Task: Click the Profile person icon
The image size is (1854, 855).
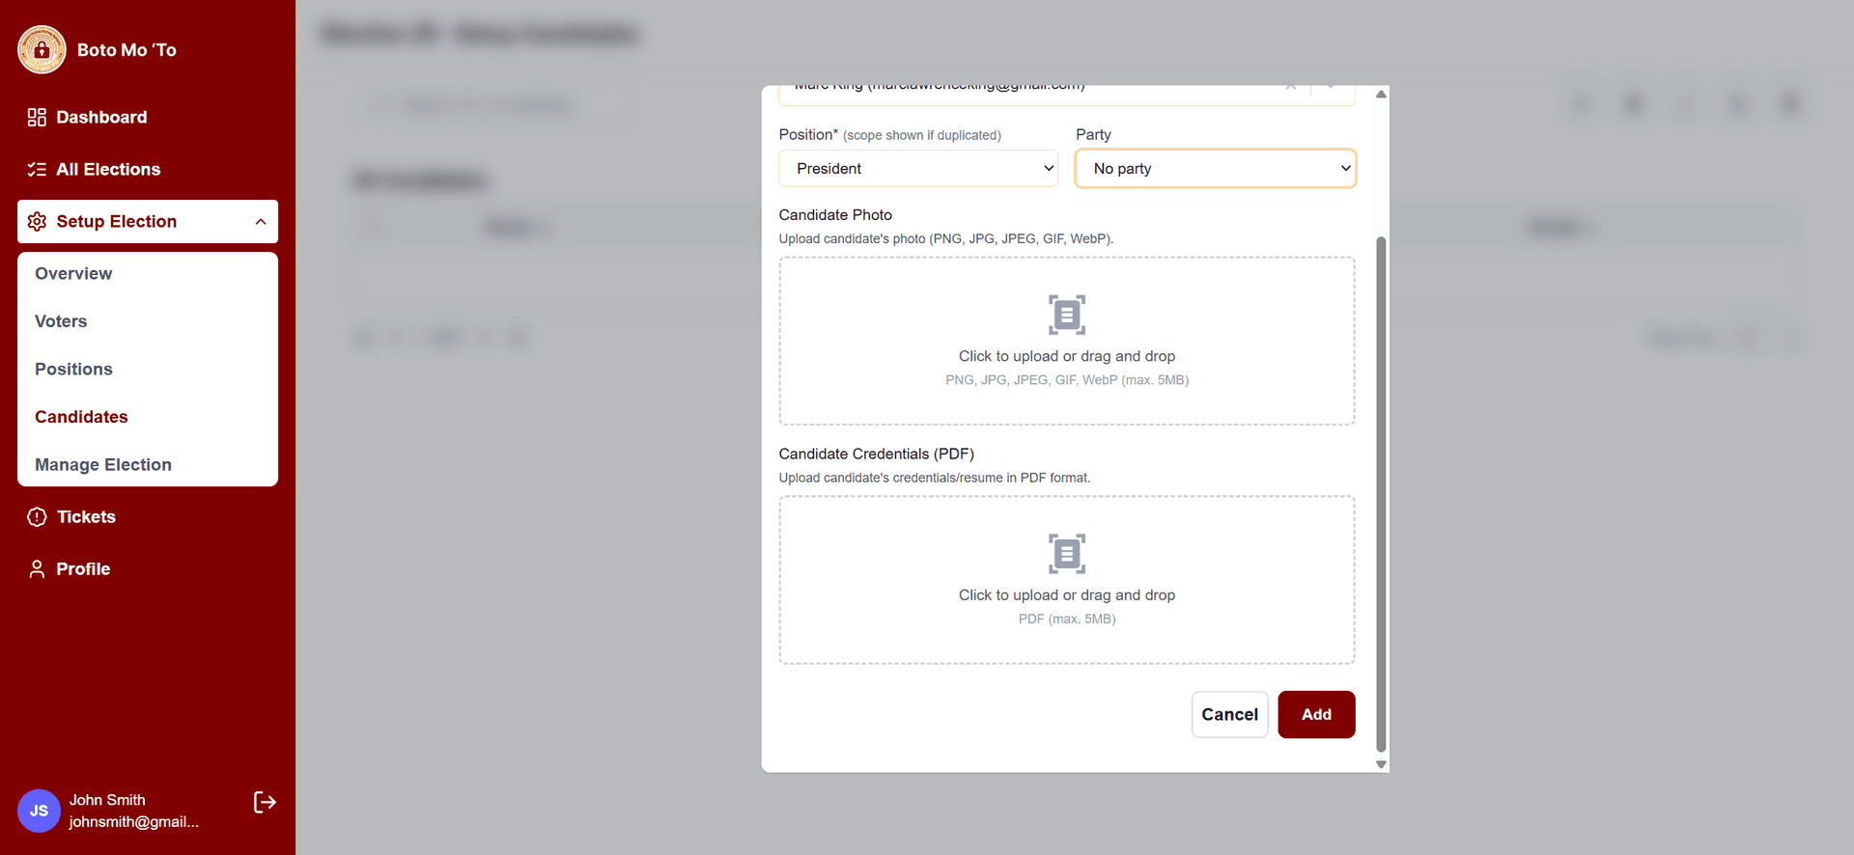Action: coord(37,569)
